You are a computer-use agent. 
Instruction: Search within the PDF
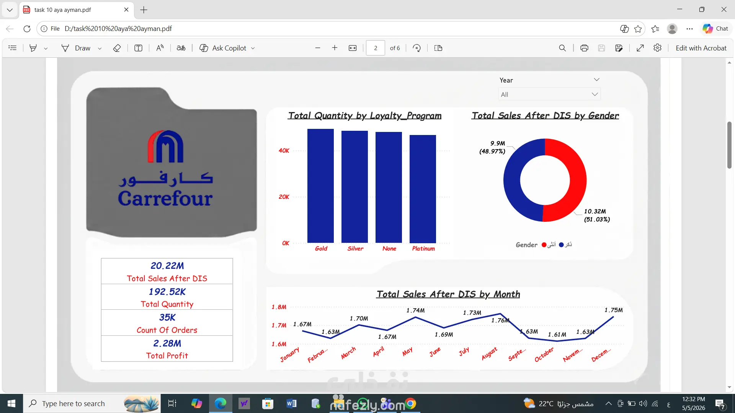coord(562,48)
